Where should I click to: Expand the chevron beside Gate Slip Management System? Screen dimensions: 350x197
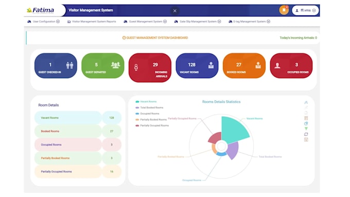pos(219,22)
